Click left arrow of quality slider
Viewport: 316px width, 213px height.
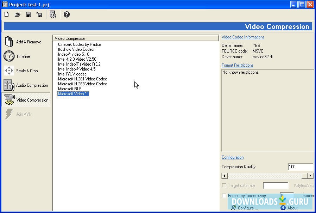(x=224, y=176)
